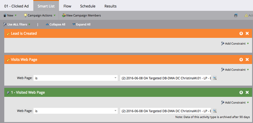The height and width of the screenshot is (123, 253).
Task: Collapse All smart list filters
Action: [56, 24]
